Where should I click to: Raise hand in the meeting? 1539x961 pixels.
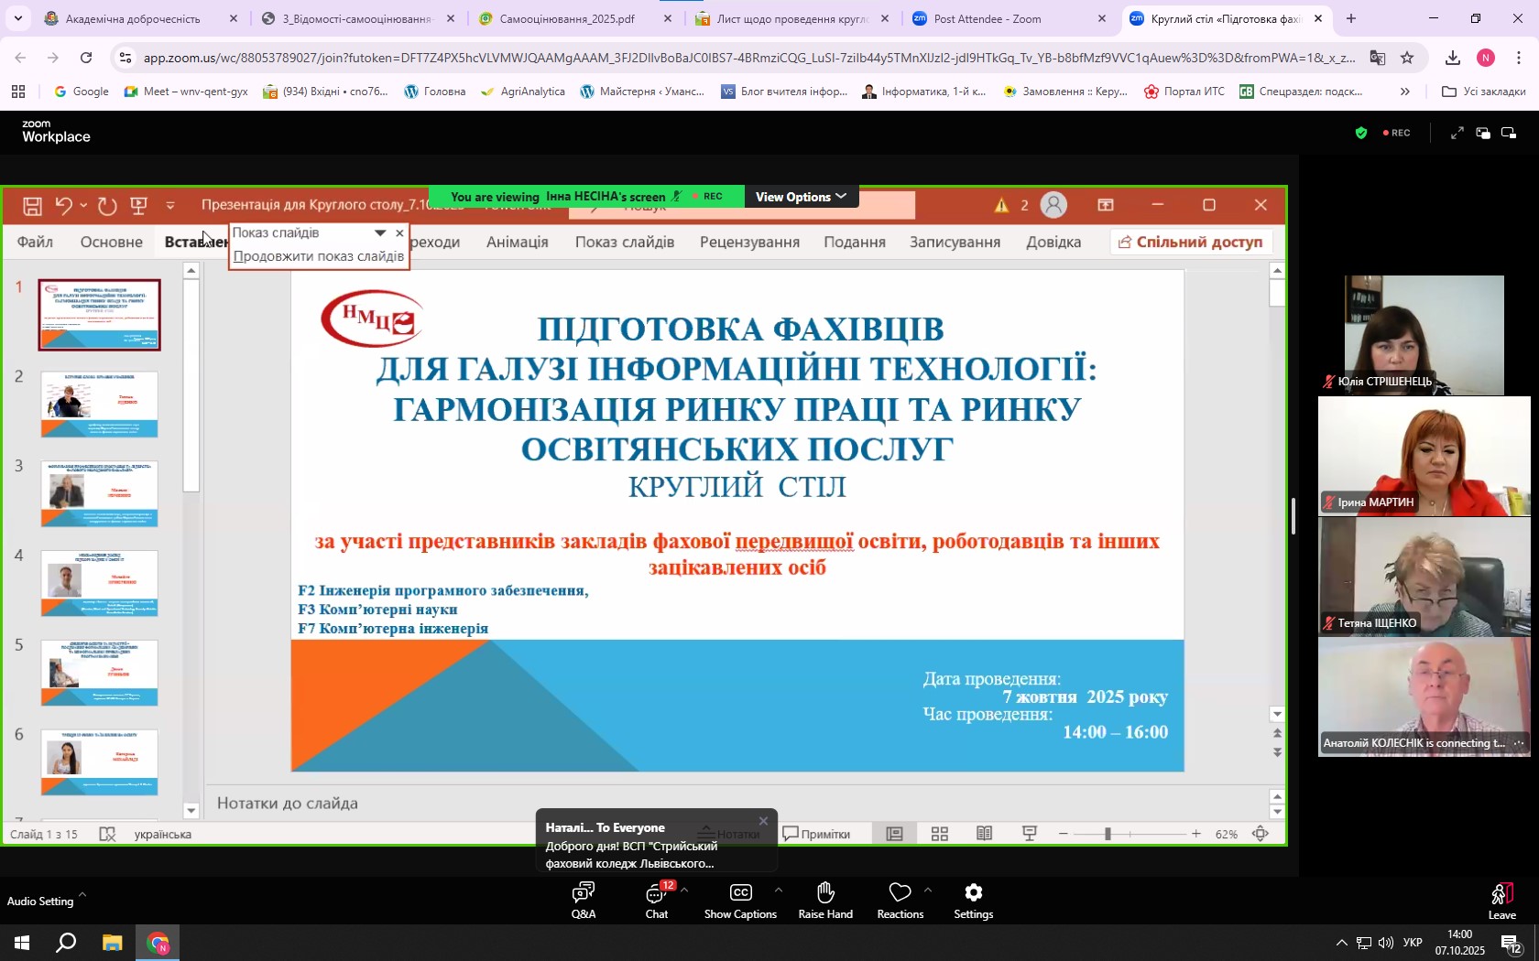824,900
